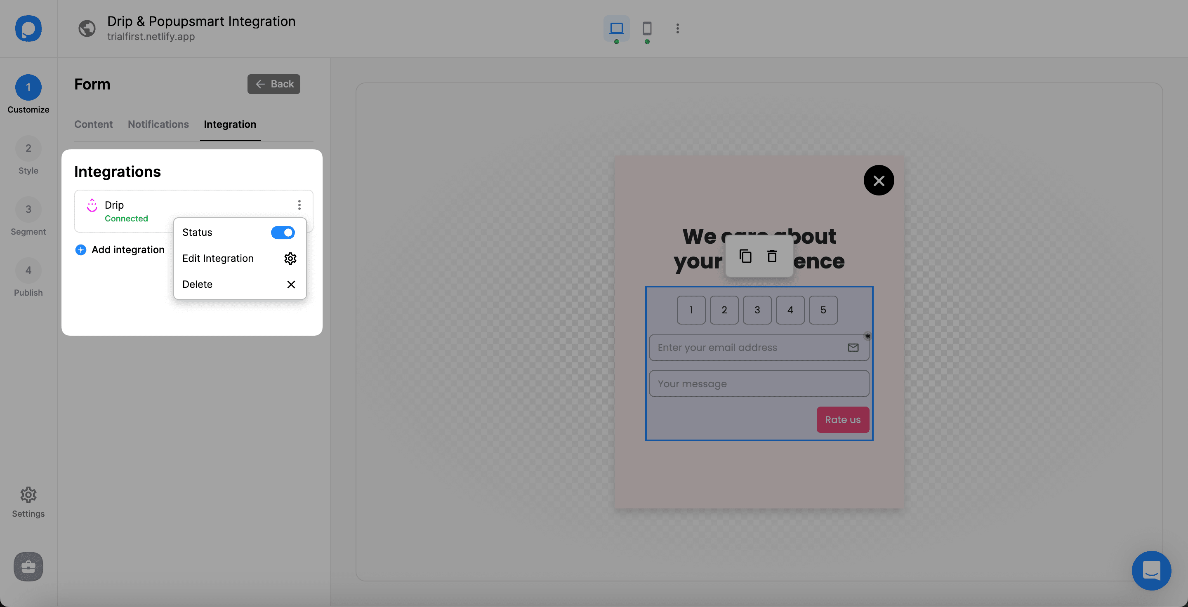Click the Popupsmart logo icon top-left
1188x607 pixels.
click(28, 28)
